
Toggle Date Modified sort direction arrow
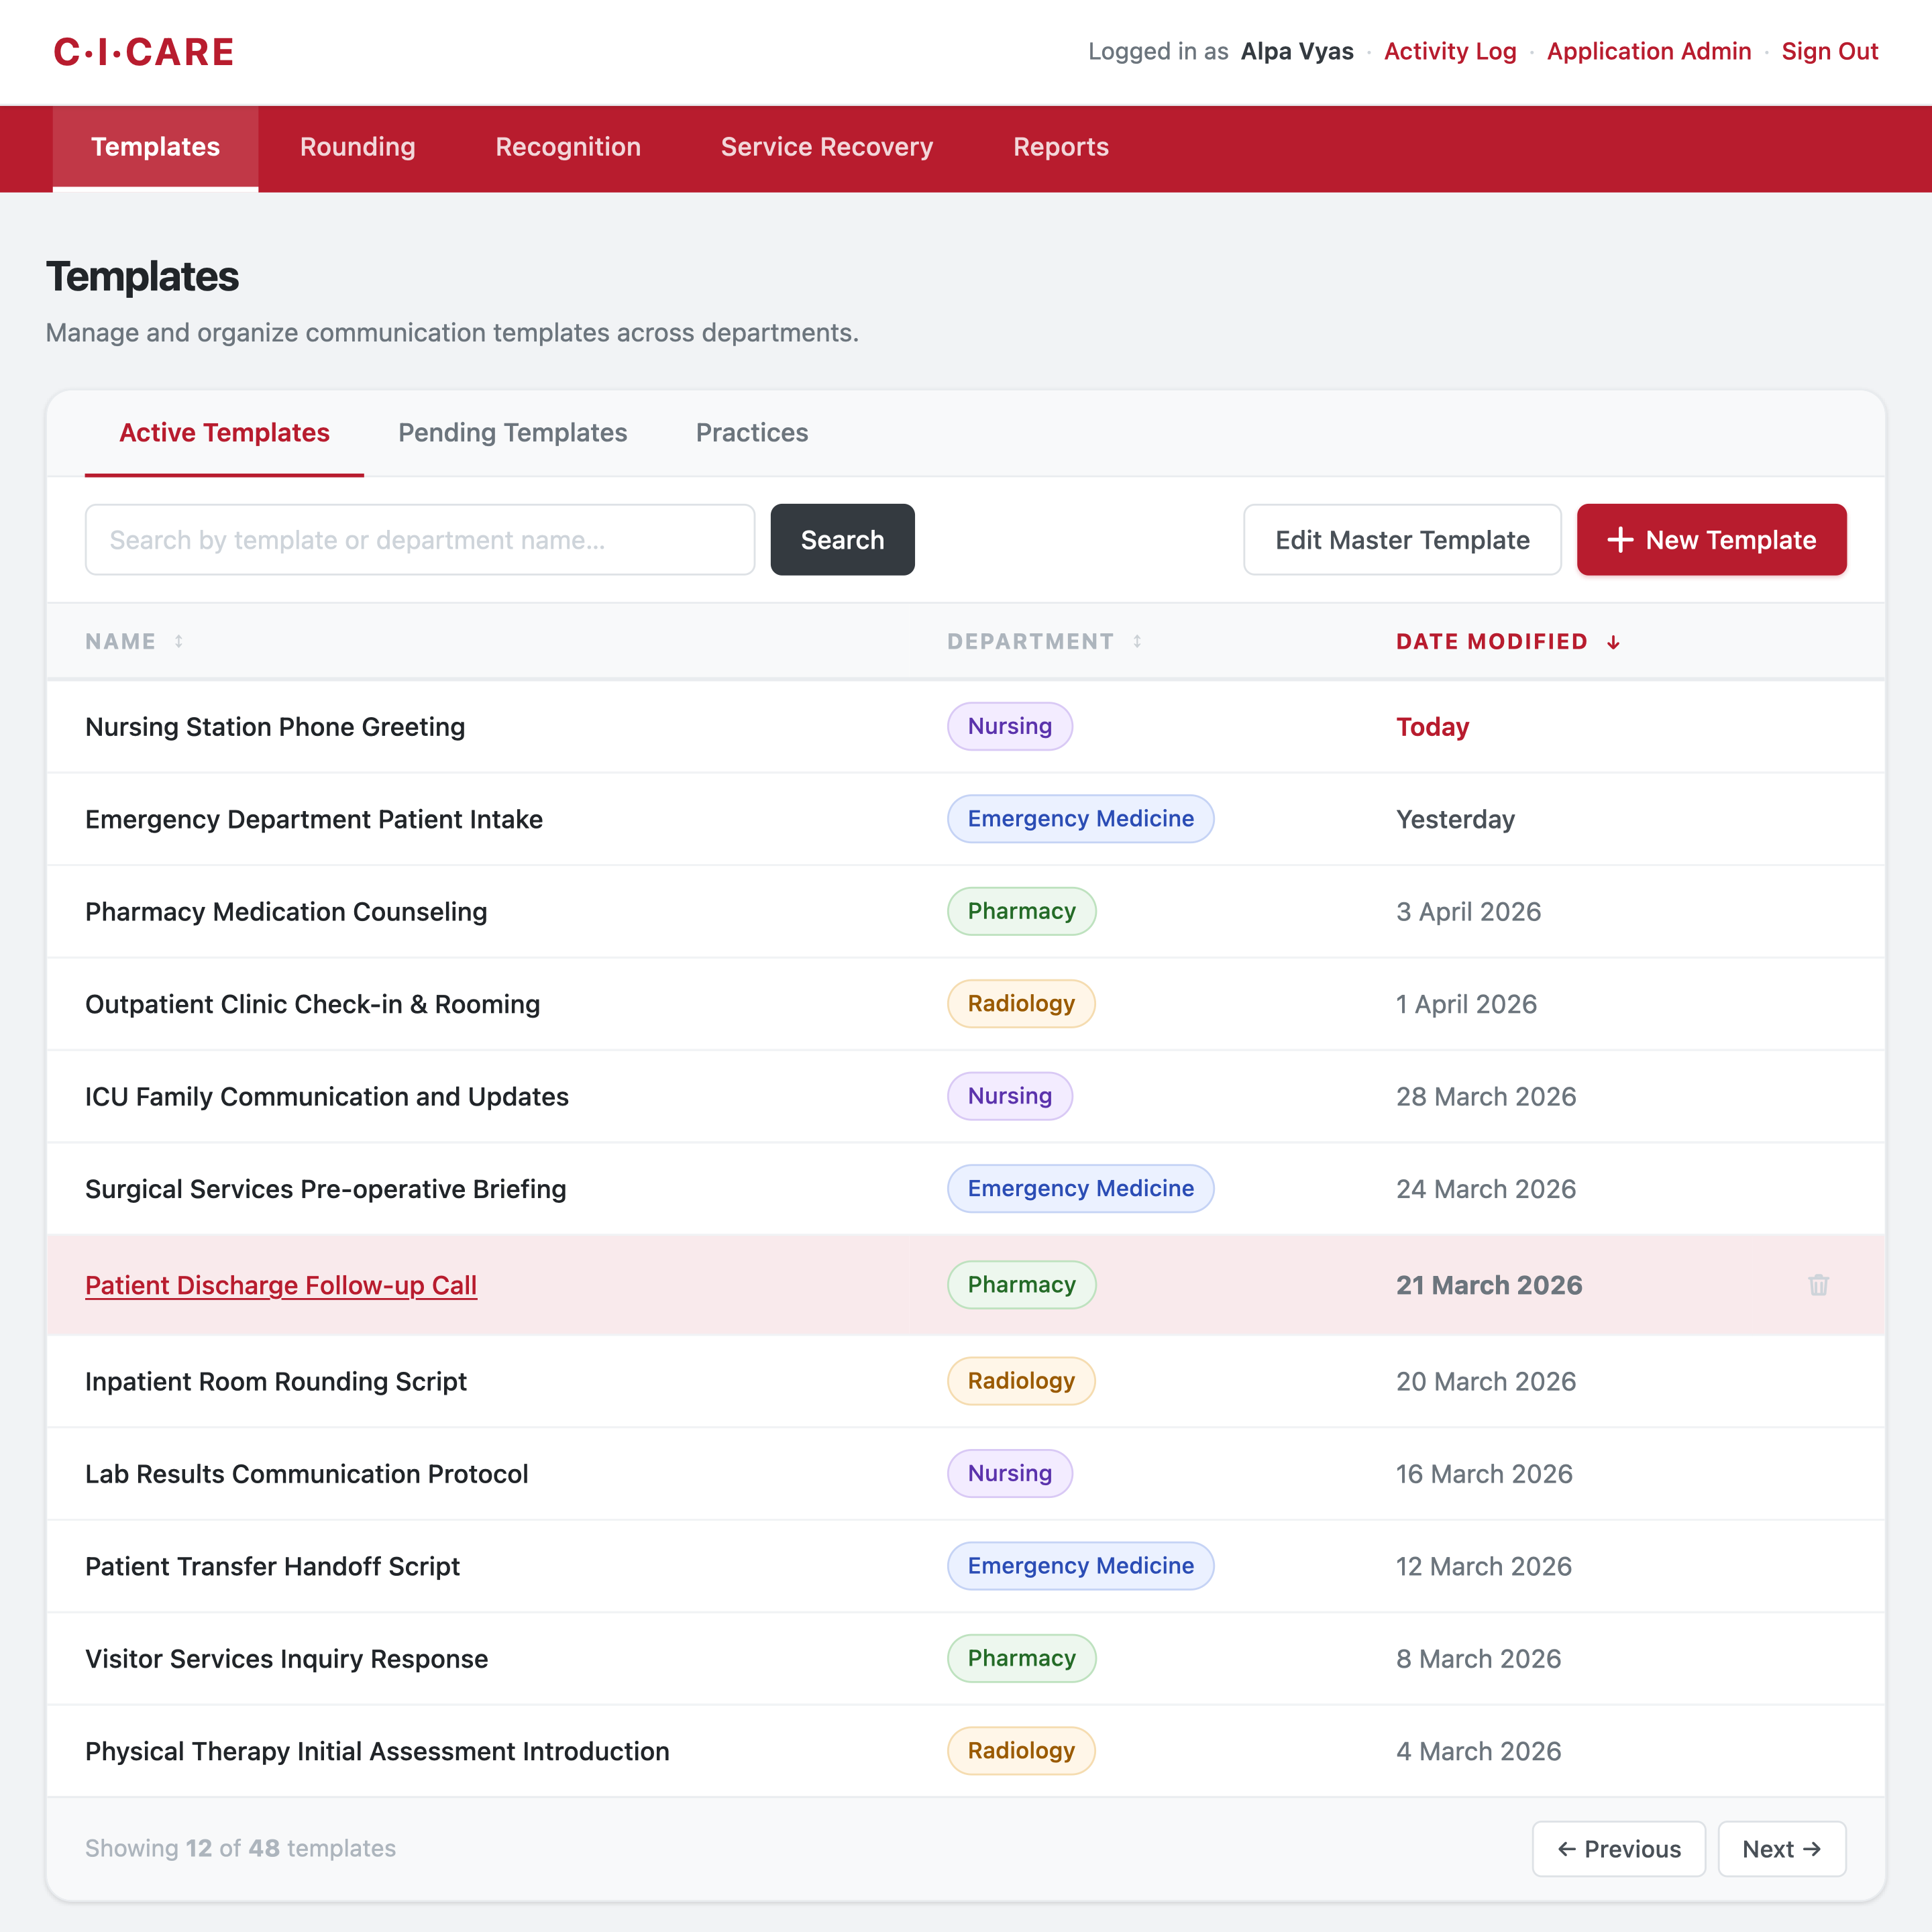(1613, 642)
